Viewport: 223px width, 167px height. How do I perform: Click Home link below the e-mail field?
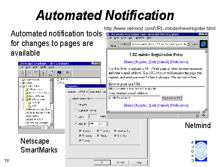click(129, 105)
